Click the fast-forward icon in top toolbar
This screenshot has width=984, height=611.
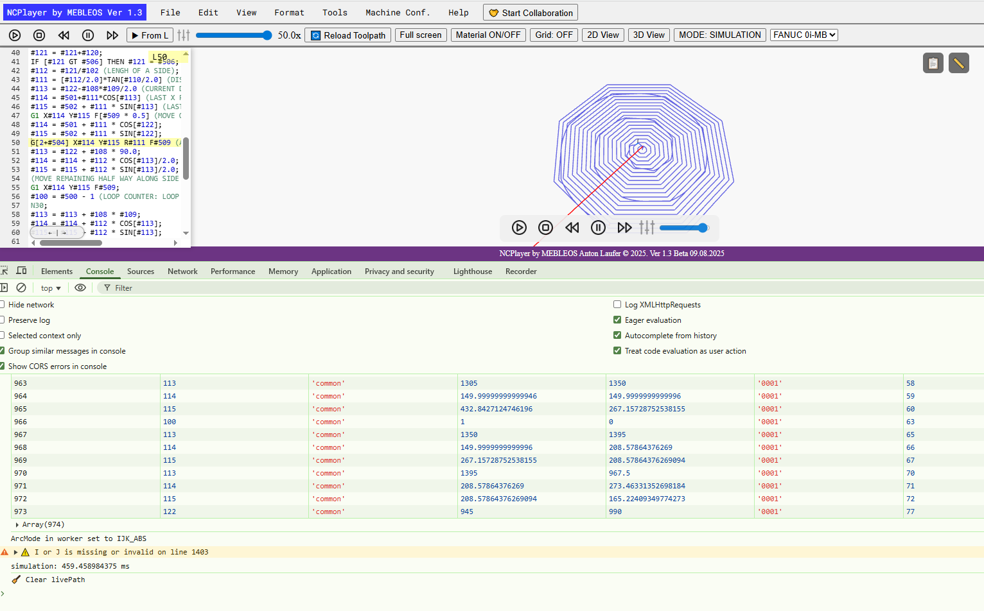tap(112, 35)
